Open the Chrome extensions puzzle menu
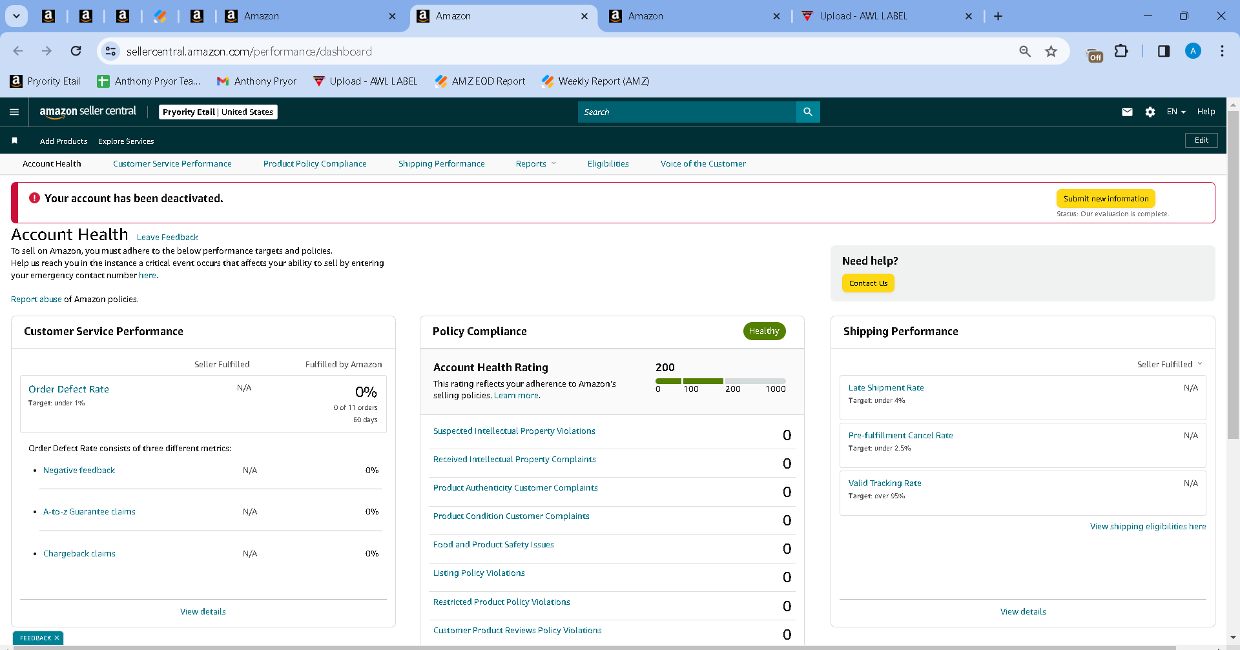Image resolution: width=1240 pixels, height=650 pixels. [1121, 51]
